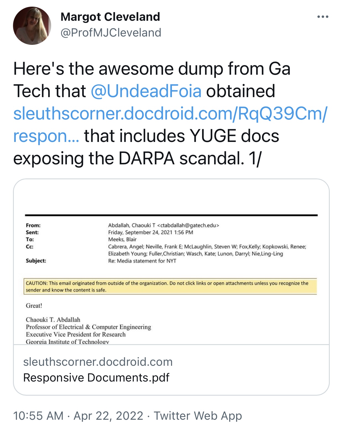Click the "Re: Media statement for NYT" subject line
Viewport: 343px width, 433px height.
coord(142,261)
